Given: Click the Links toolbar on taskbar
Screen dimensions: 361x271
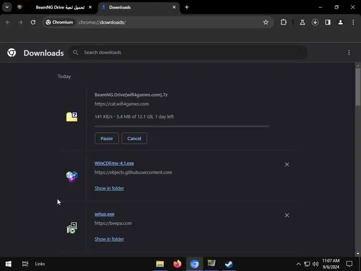Looking at the screenshot, I should coord(40,264).
